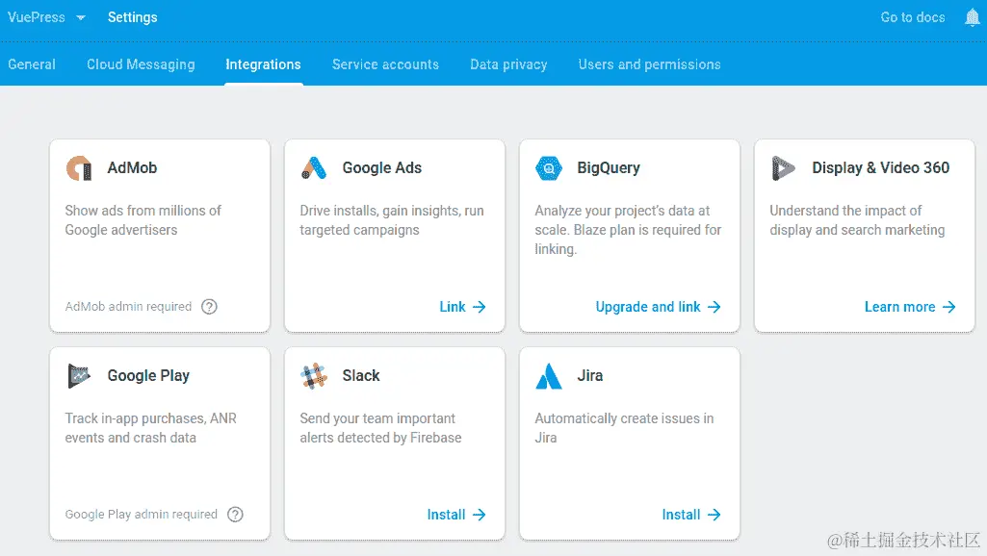Click the AdMob card title
Viewport: 987px width, 556px height.
(132, 168)
